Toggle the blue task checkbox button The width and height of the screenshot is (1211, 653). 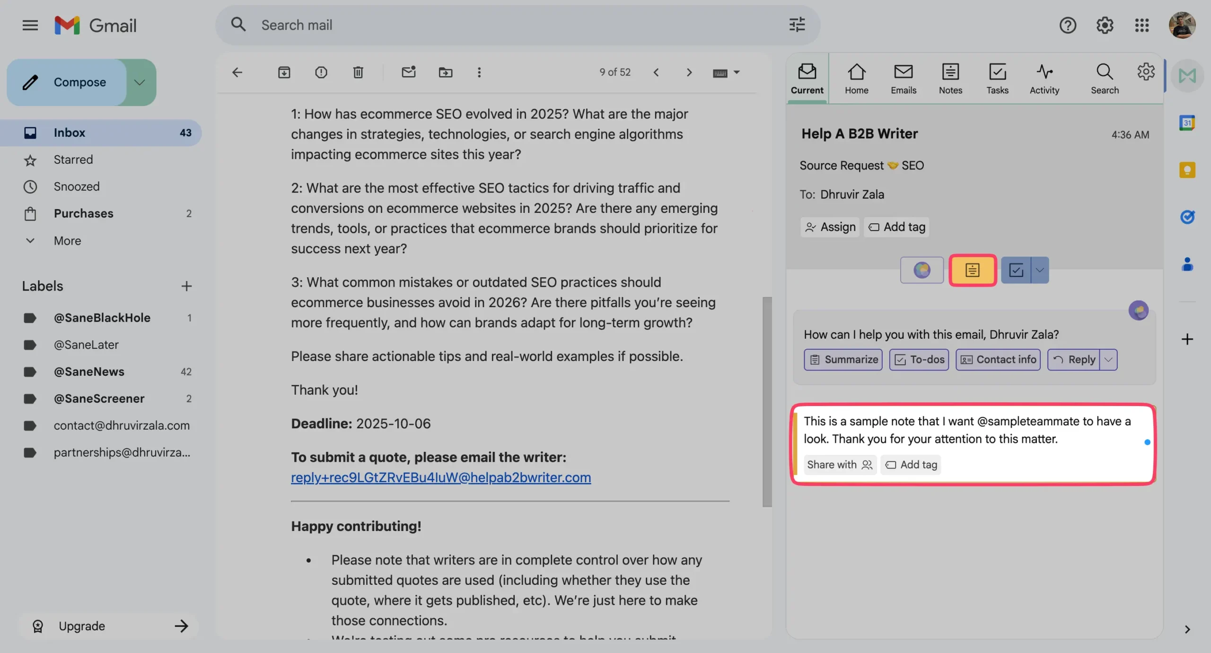pyautogui.click(x=1016, y=270)
